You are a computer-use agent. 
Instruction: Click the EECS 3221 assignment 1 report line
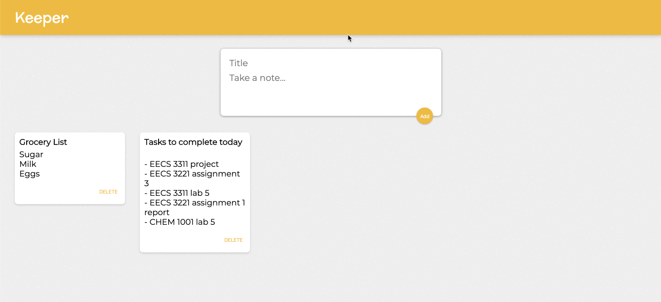[195, 203]
